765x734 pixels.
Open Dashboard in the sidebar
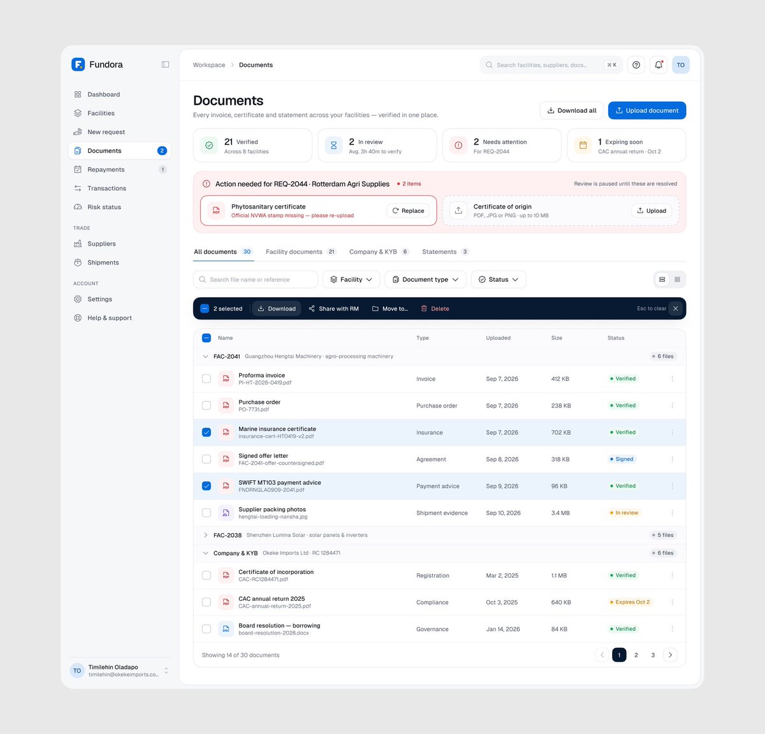coord(120,94)
